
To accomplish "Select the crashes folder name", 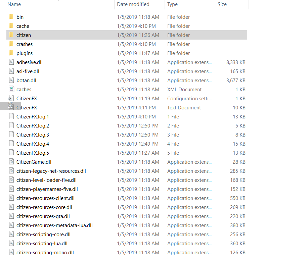I will pyautogui.click(x=25, y=44).
